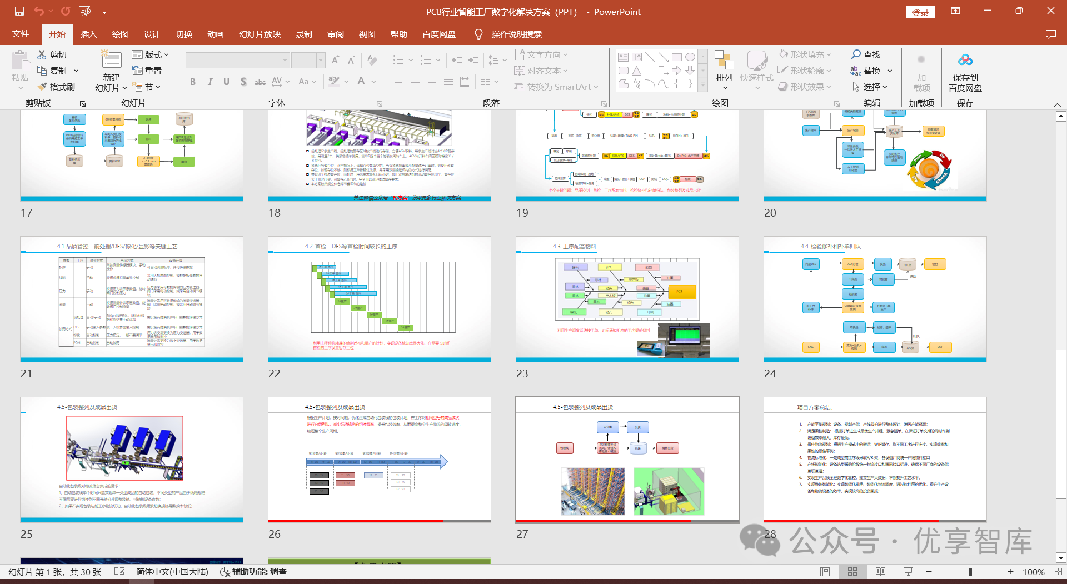This screenshot has width=1067, height=584.
Task: Open Shape Outline (形状轮廓) dropdown
Action: 805,71
